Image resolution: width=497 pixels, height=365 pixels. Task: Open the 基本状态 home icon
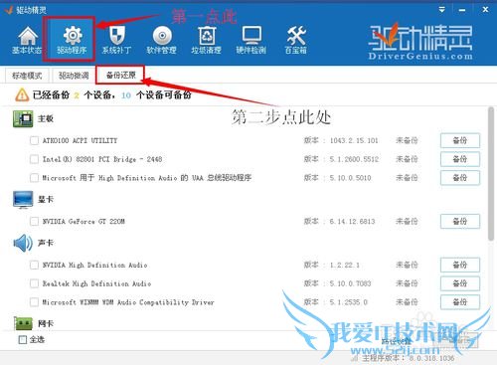[x=28, y=41]
